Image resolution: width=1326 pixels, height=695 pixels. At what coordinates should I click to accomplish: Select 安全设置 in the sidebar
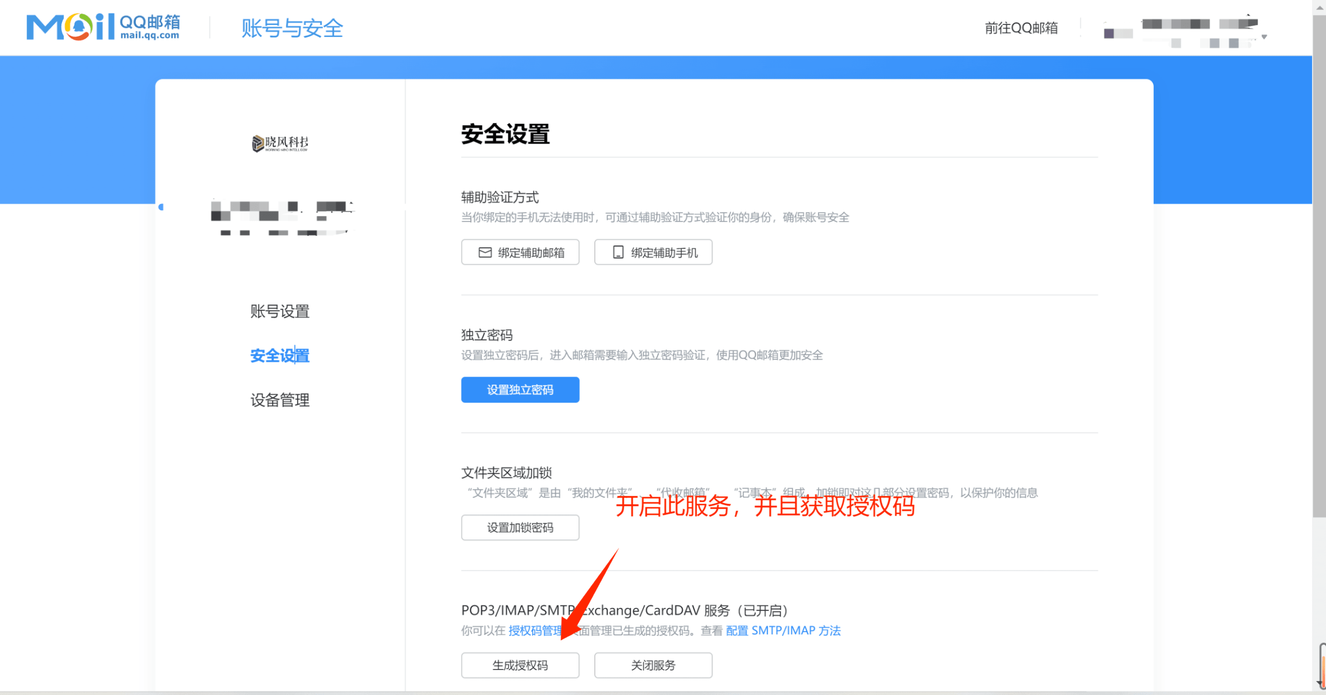280,355
